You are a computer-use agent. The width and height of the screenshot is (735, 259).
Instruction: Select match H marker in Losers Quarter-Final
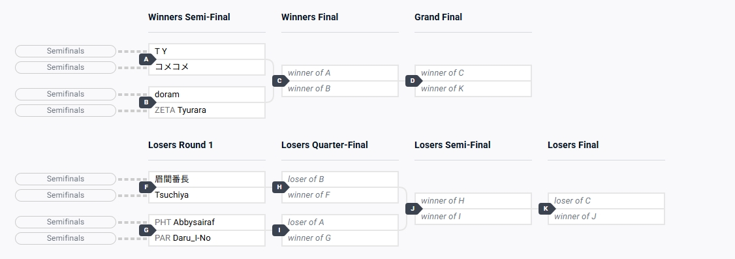[x=280, y=187]
